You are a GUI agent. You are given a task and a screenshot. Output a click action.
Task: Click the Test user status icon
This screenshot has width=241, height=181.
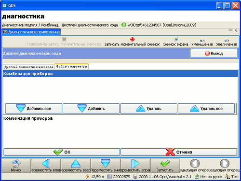point(228,177)
